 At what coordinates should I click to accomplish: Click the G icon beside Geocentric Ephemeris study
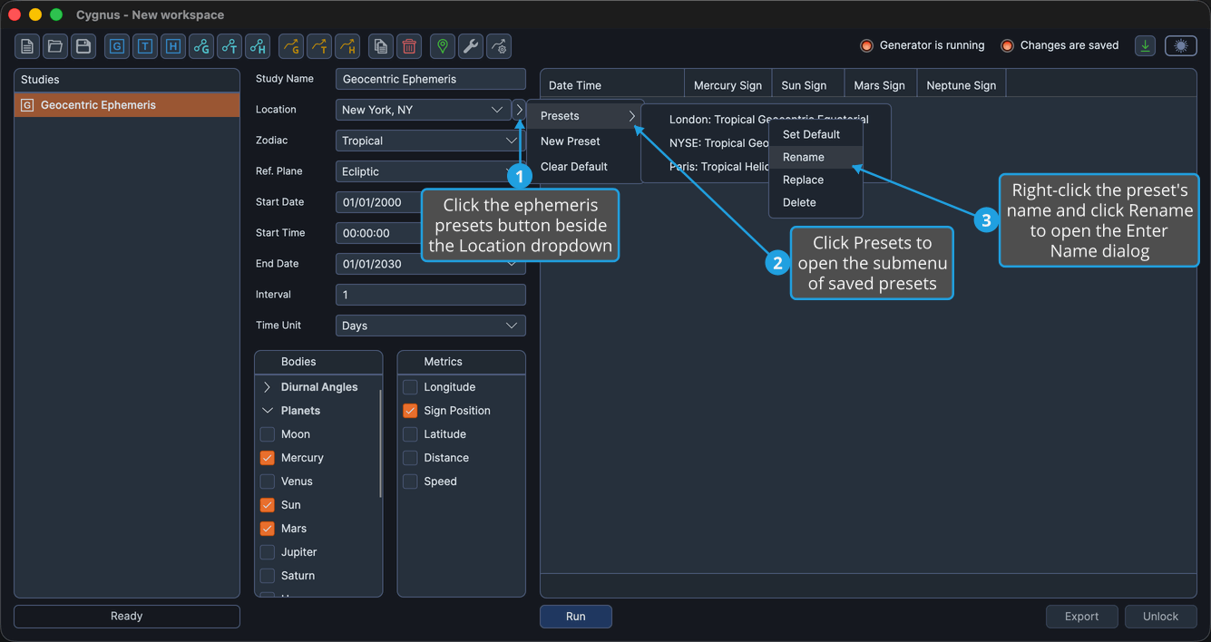27,105
